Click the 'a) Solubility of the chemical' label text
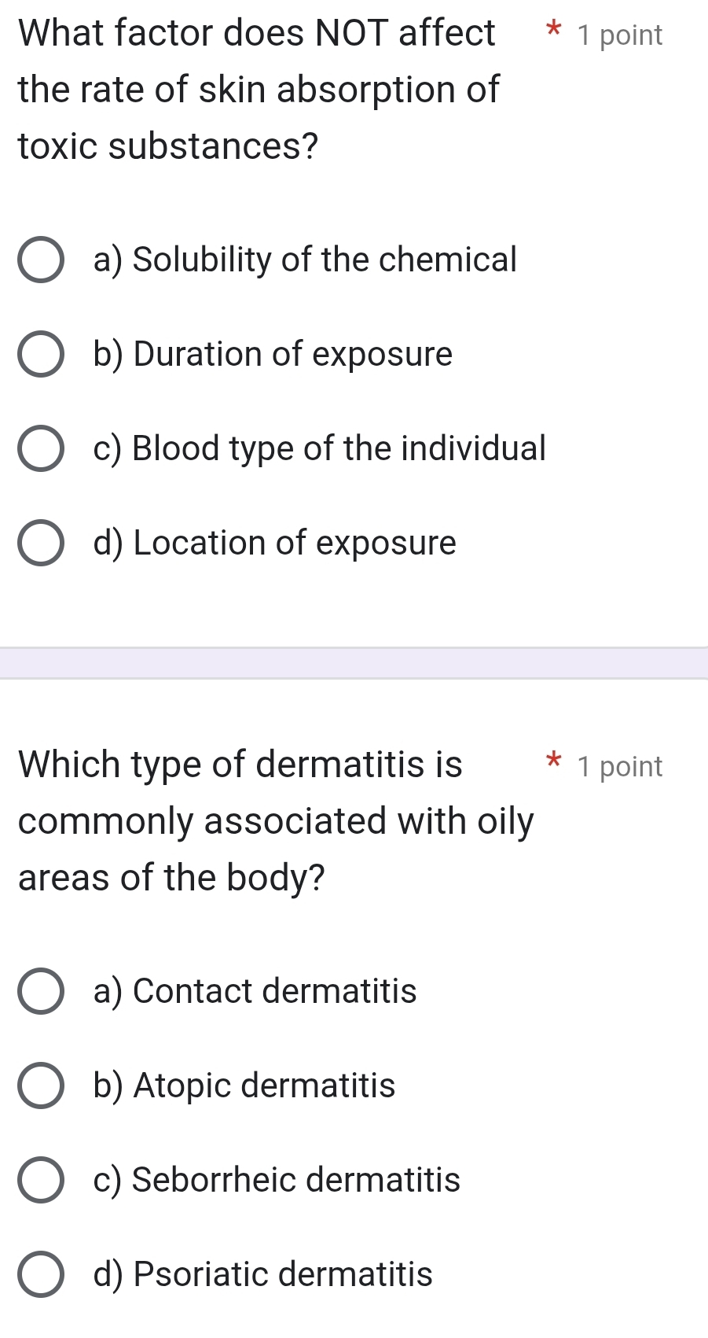This screenshot has height=1338, width=708. (305, 260)
